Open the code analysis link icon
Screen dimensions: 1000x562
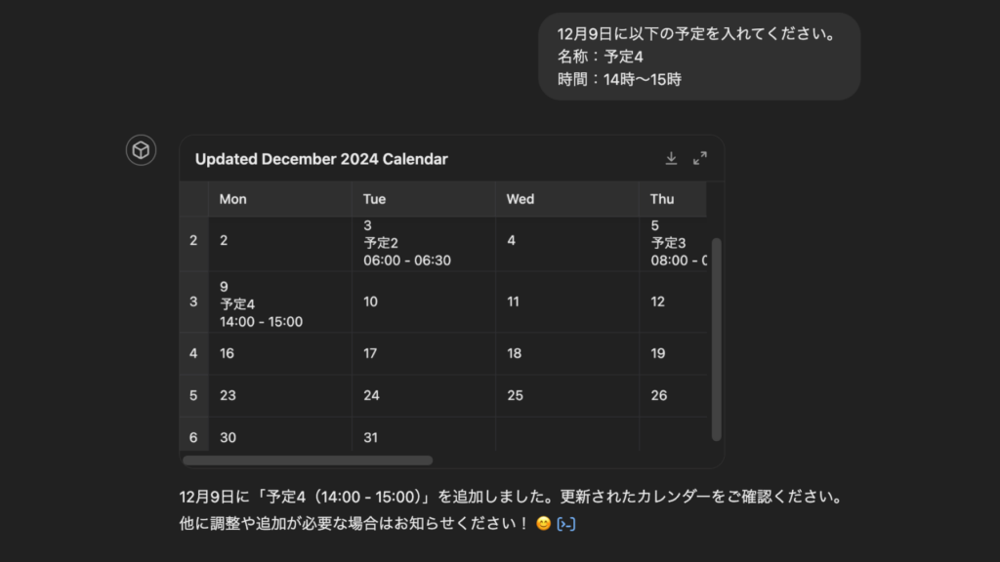[x=565, y=525]
